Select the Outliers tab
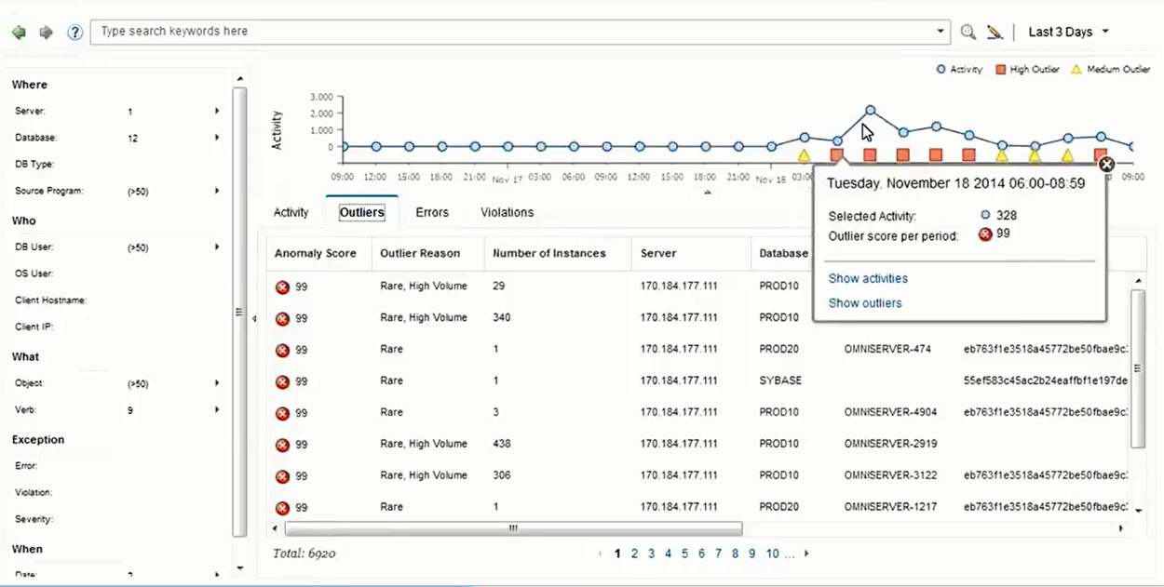The width and height of the screenshot is (1164, 587). point(362,212)
